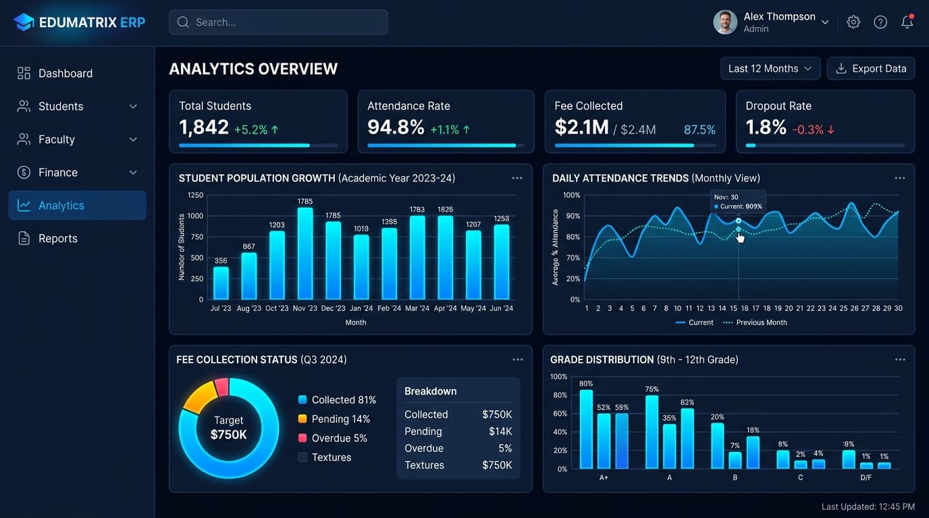Click the Faculty people icon in sidebar
The height and width of the screenshot is (518, 929).
24,139
